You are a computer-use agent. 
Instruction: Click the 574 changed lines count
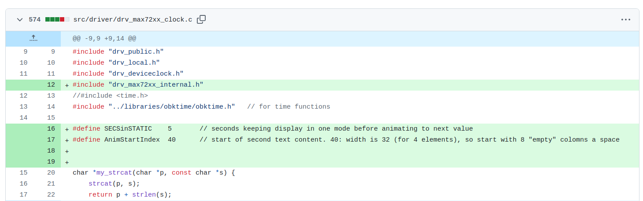click(35, 20)
